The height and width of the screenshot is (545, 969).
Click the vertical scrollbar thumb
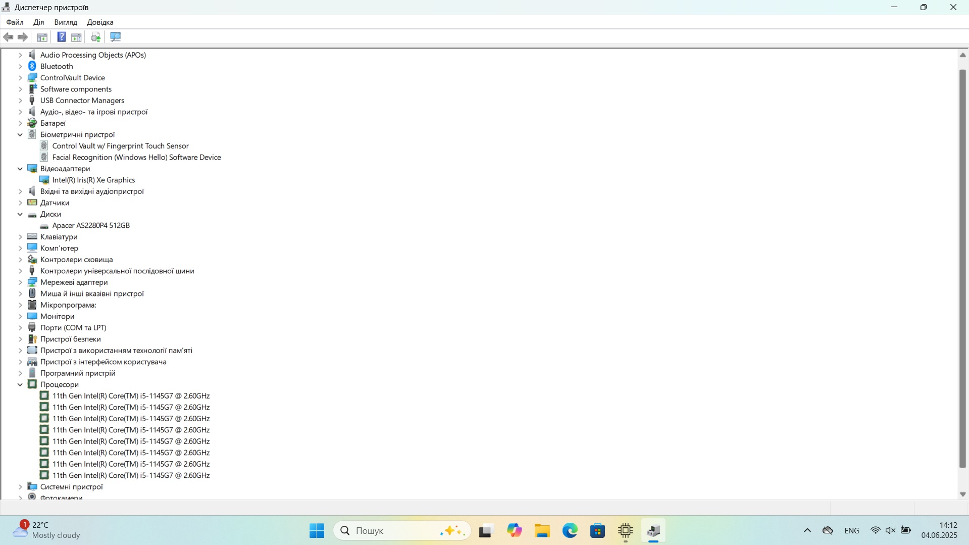[962, 269]
